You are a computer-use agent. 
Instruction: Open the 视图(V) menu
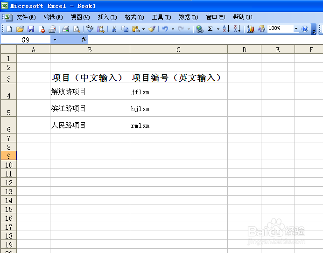(x=80, y=17)
